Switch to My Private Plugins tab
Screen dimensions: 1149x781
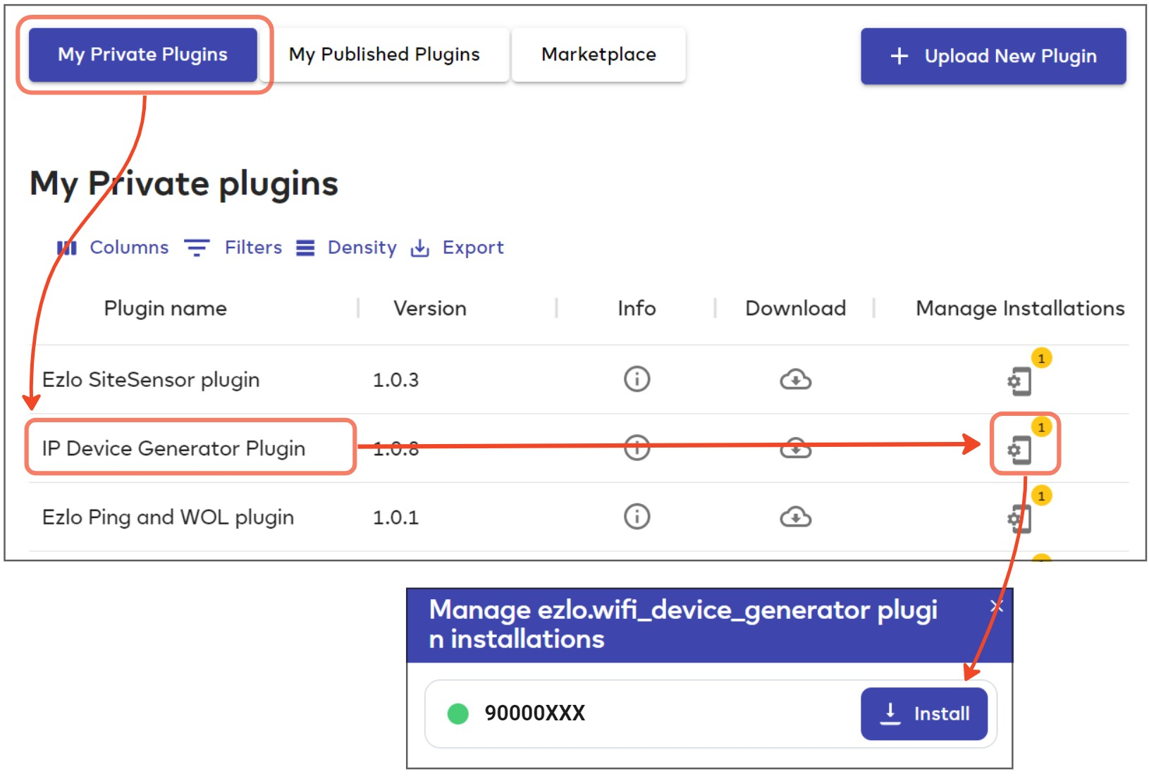tap(143, 55)
